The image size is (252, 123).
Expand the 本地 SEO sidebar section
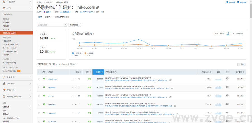[x=16, y=2]
